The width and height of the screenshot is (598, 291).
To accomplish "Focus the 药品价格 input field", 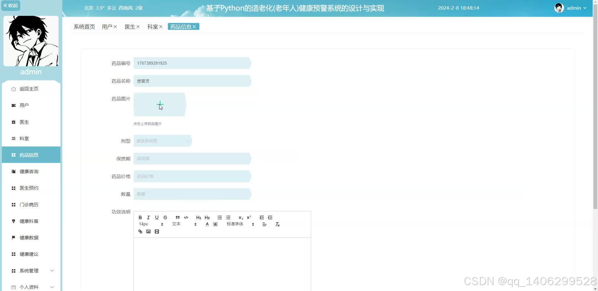I will [x=192, y=176].
